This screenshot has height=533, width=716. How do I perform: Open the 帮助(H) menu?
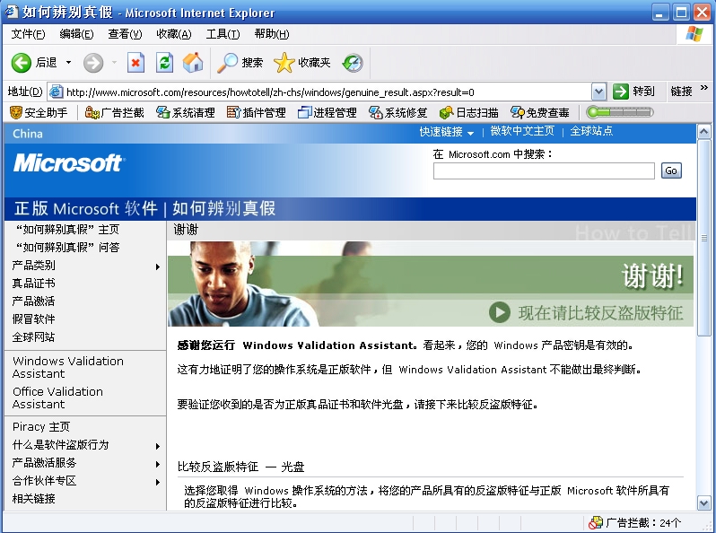coord(272,34)
